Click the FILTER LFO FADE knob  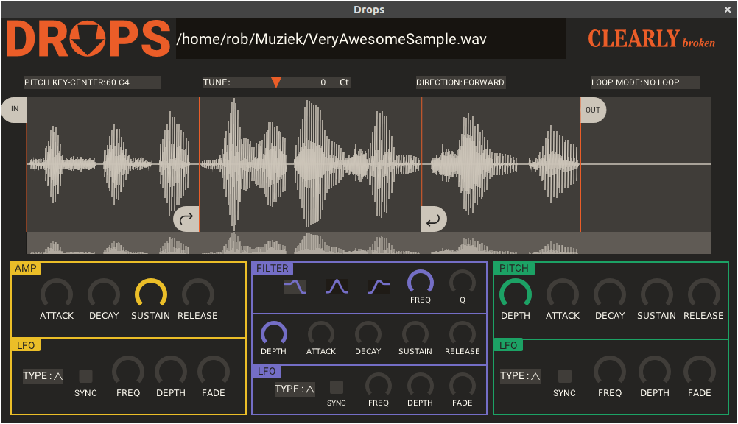tap(463, 385)
